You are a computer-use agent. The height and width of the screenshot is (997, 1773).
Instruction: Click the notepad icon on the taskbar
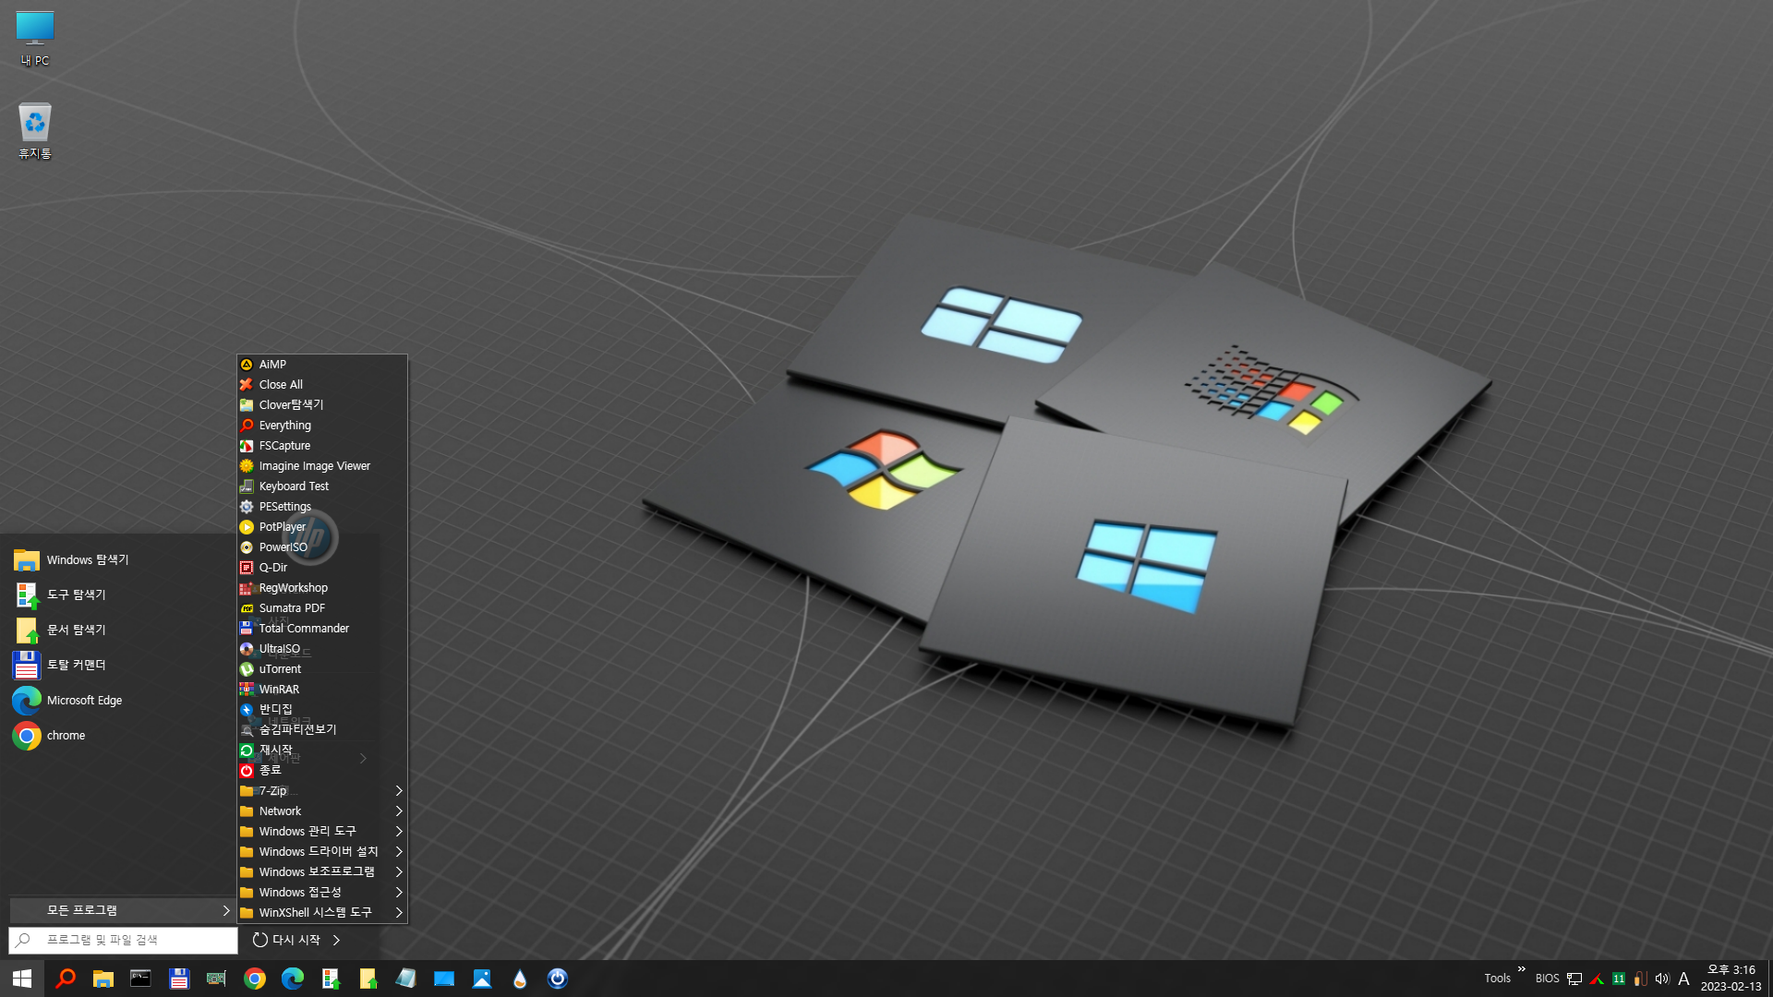click(406, 979)
